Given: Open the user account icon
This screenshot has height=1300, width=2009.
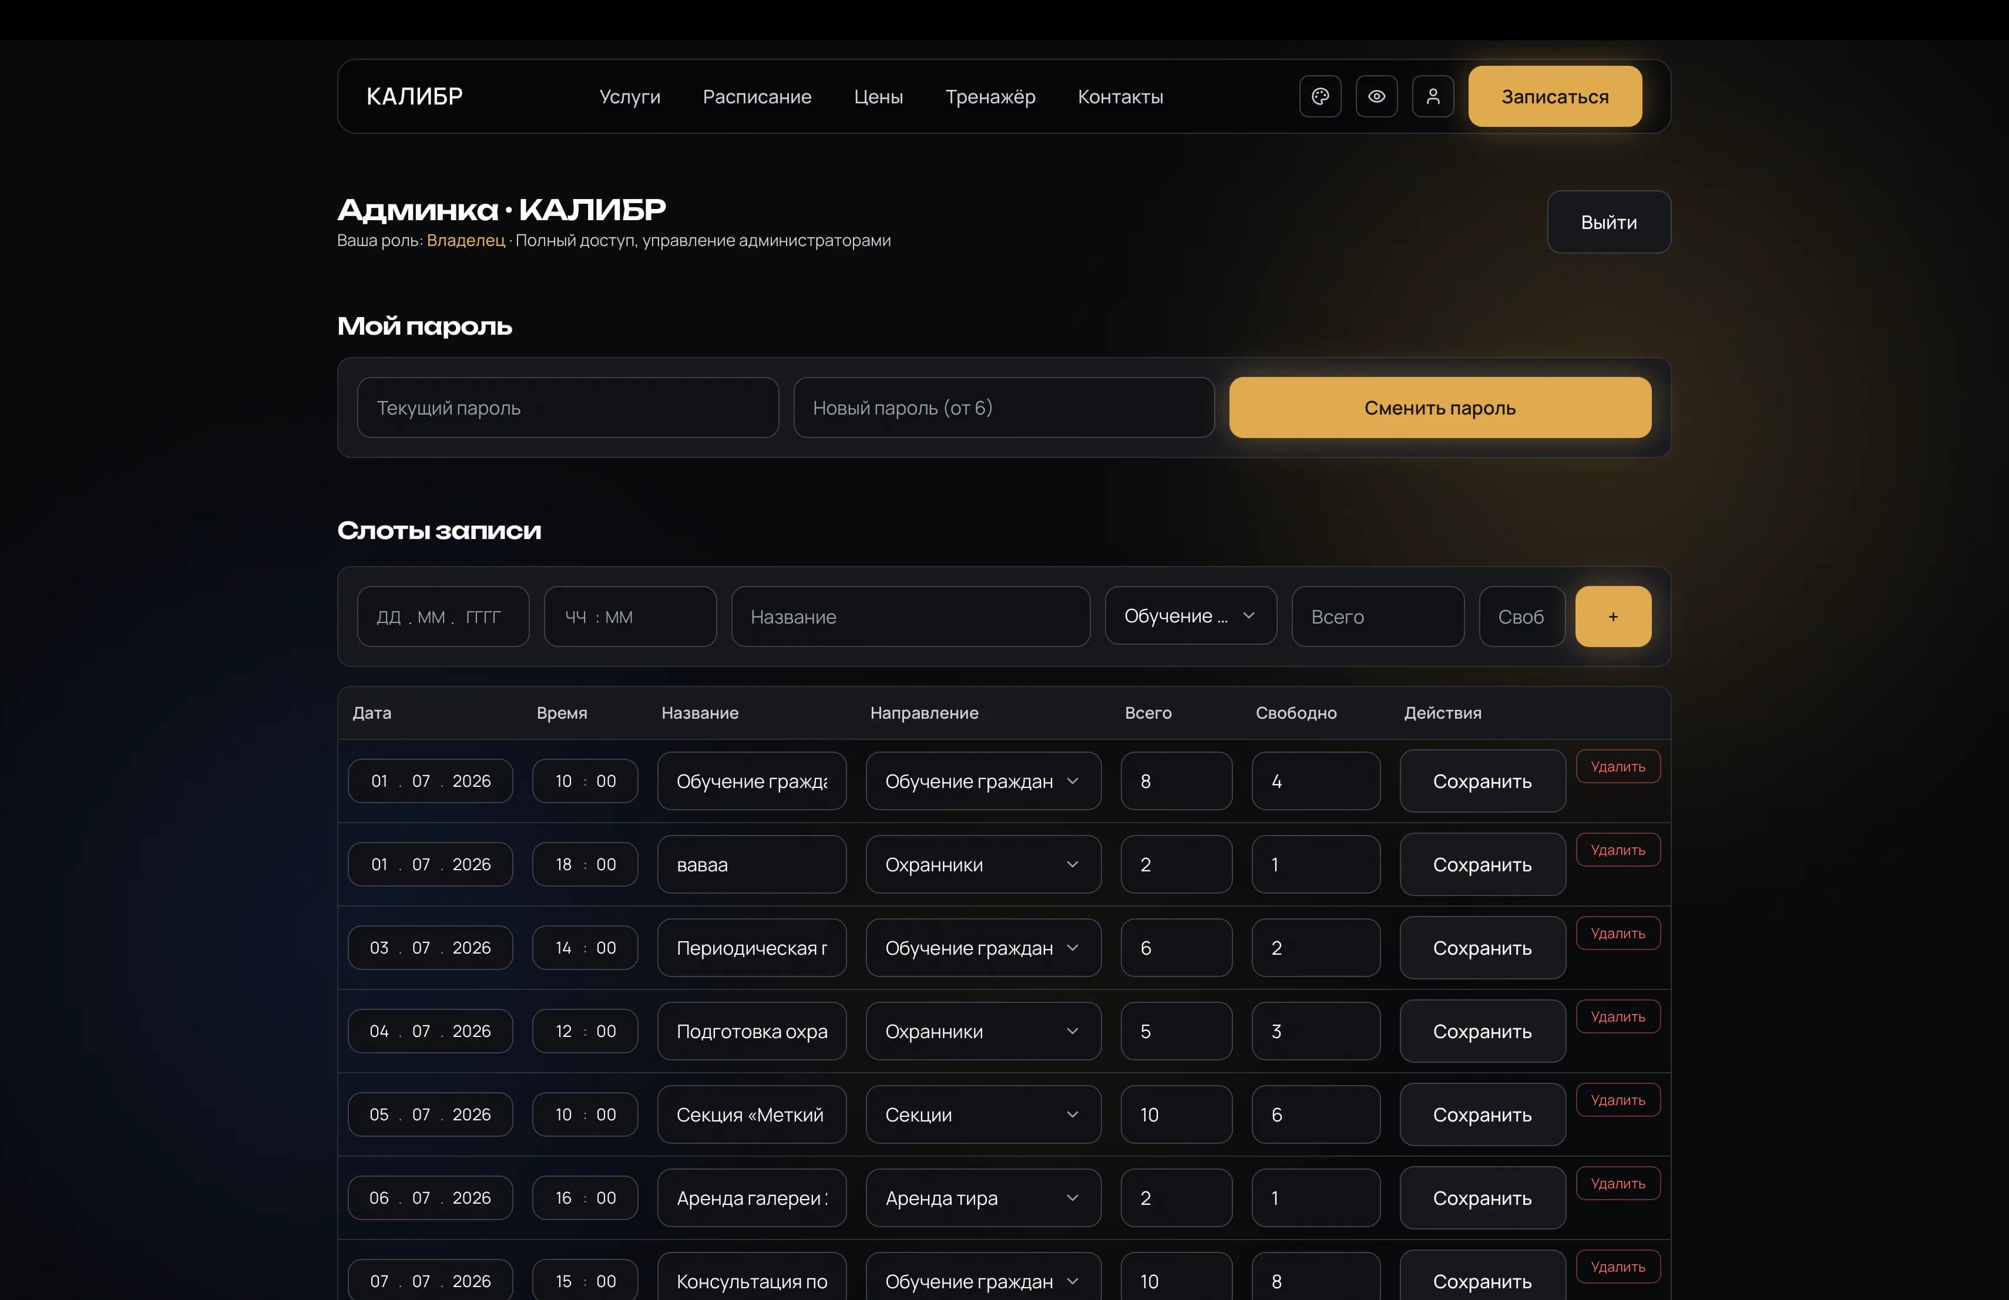Looking at the screenshot, I should pos(1433,96).
